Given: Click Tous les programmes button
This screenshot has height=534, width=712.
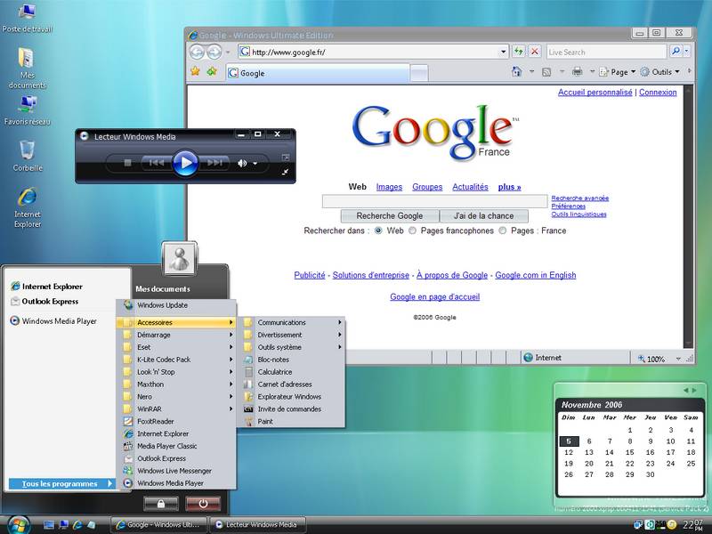Looking at the screenshot, I should click(x=61, y=483).
